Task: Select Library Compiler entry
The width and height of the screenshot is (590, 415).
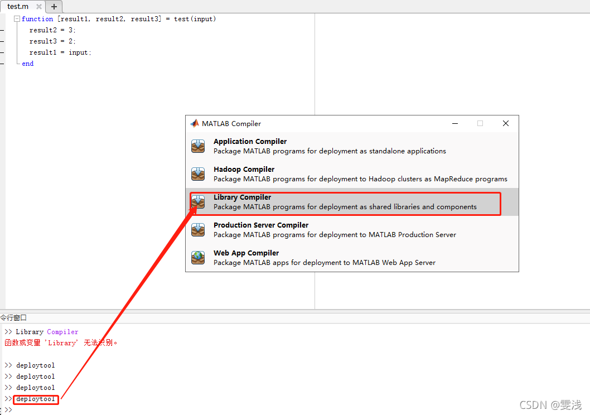Action: pos(352,202)
